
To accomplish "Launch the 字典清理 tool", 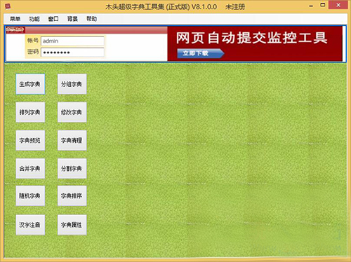I will tap(72, 140).
